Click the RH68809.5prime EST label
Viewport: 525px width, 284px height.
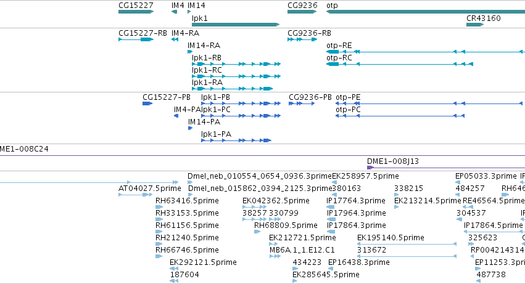tap(286, 225)
